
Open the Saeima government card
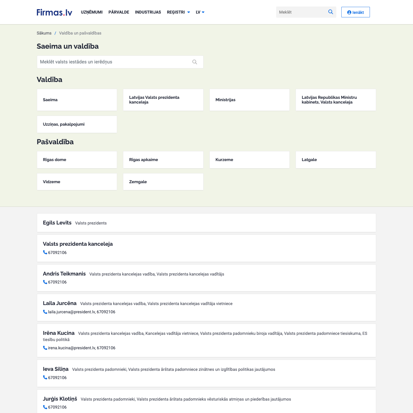point(77,100)
